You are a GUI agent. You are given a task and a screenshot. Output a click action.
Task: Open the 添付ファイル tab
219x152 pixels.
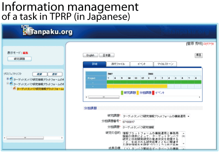coord(118,64)
